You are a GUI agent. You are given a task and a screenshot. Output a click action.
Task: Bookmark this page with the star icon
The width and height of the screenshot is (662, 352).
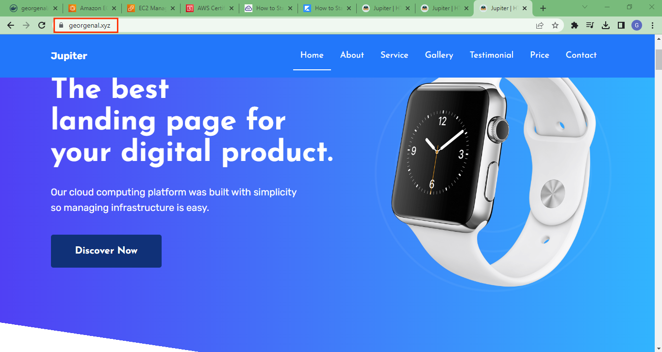coord(555,26)
